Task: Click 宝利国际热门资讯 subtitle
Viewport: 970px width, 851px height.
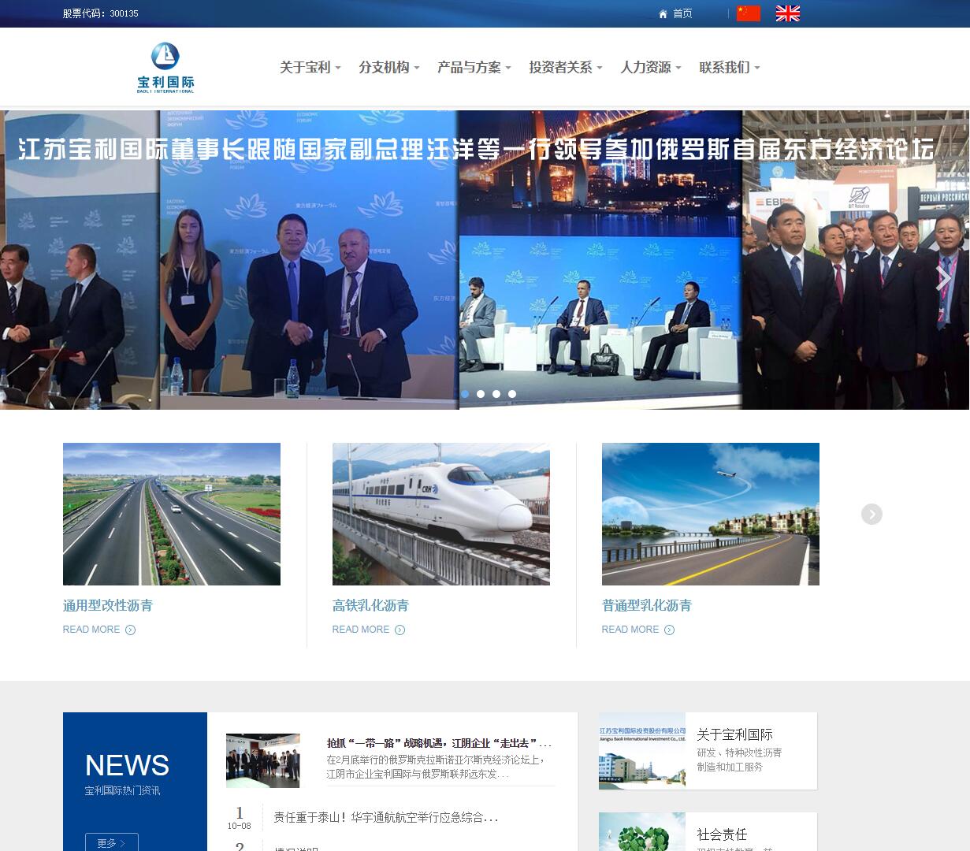Action: click(x=122, y=790)
